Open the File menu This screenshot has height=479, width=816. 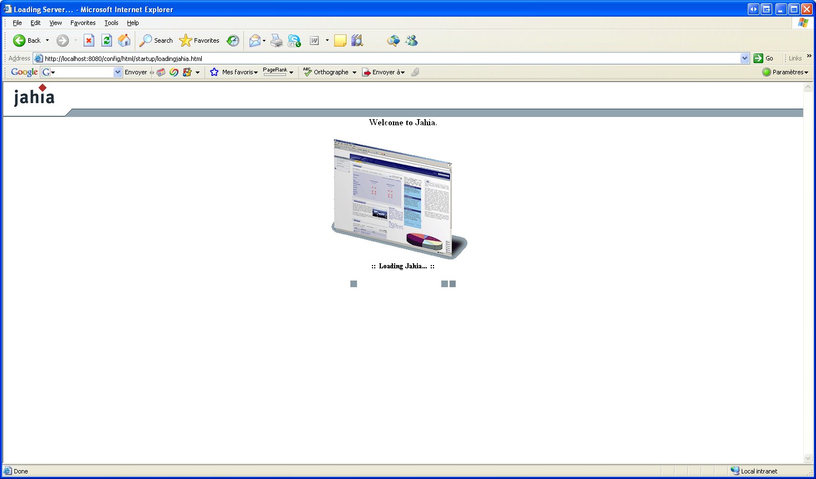17,23
